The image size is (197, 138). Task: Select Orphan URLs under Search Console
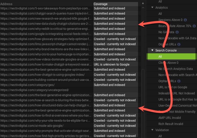167,81
